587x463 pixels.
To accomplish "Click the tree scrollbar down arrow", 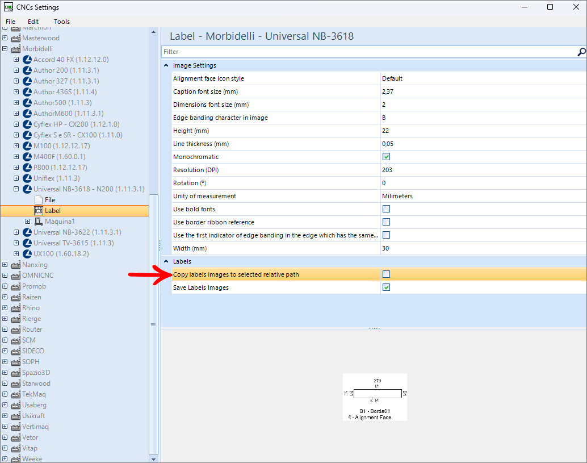I will coord(153,458).
